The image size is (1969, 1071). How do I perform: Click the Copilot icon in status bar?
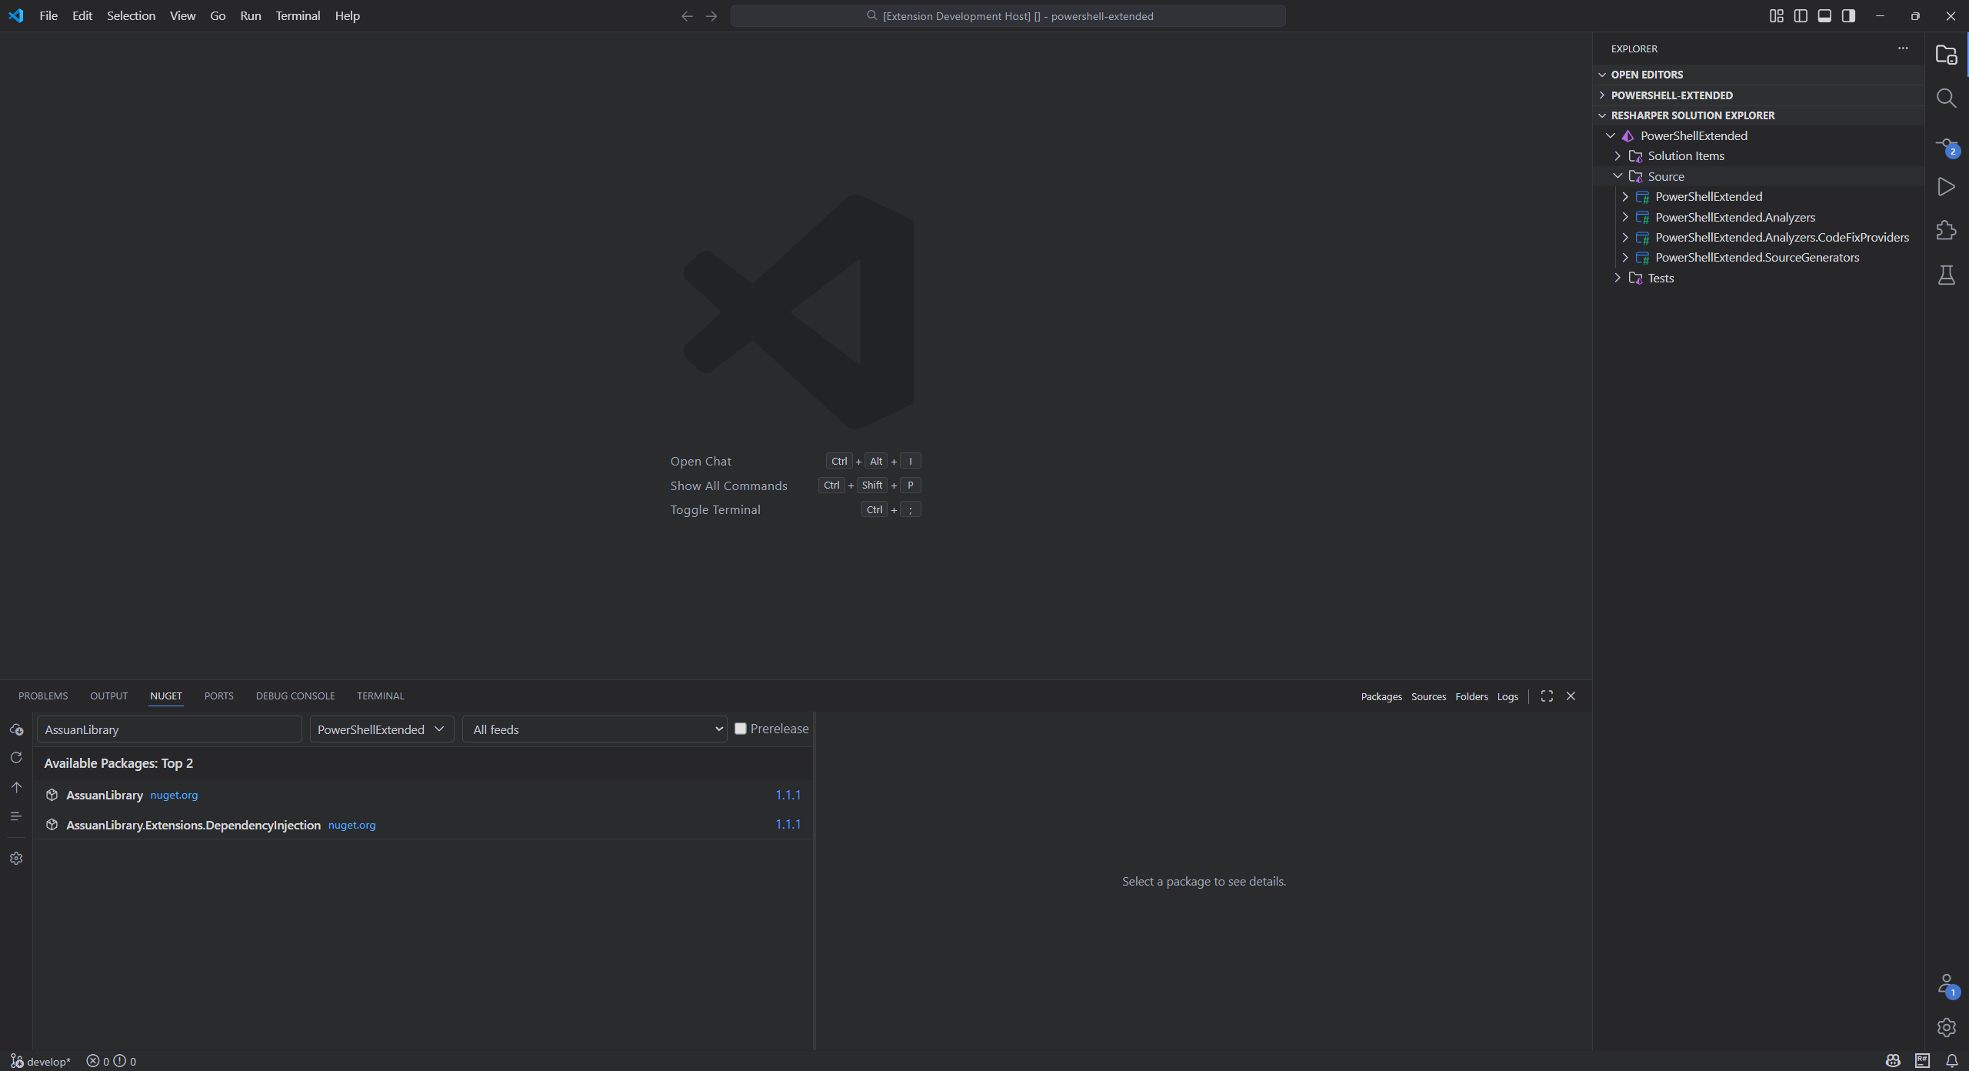pyautogui.click(x=1893, y=1061)
